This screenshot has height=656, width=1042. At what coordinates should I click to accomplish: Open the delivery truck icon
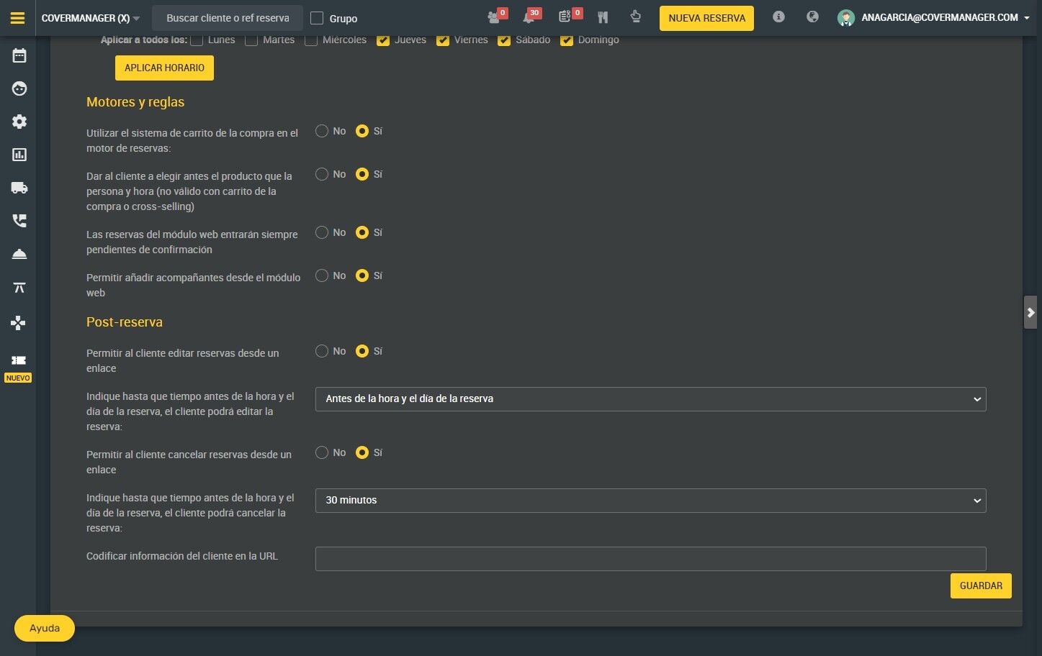[x=19, y=188]
